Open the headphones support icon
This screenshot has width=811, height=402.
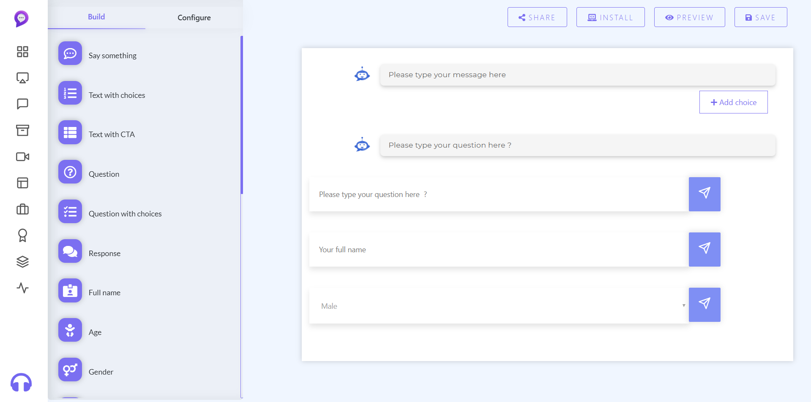point(21,383)
